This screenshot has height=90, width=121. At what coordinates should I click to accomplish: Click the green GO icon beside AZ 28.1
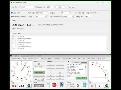click(29, 85)
